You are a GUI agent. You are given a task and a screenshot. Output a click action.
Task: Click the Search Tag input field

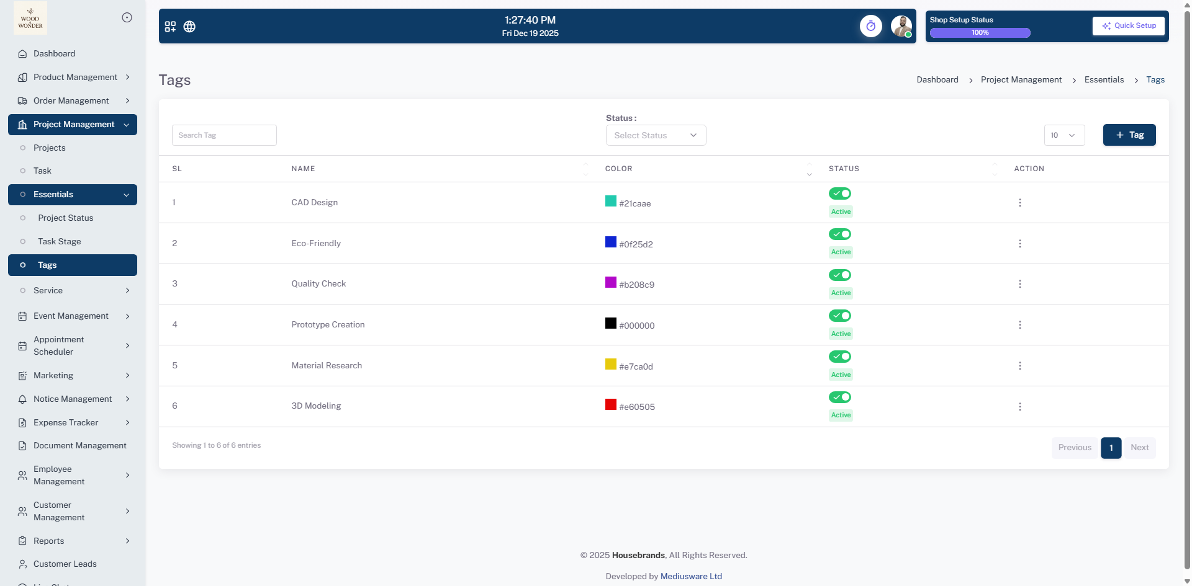pyautogui.click(x=224, y=135)
